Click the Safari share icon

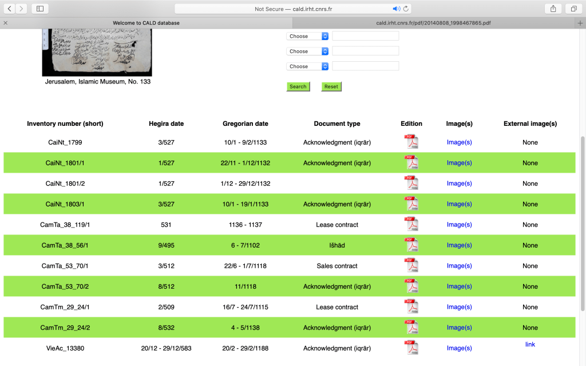coord(553,9)
